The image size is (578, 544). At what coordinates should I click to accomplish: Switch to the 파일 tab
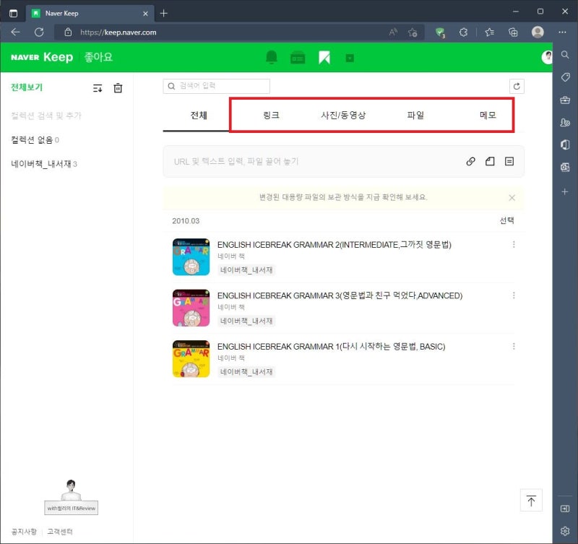(415, 116)
